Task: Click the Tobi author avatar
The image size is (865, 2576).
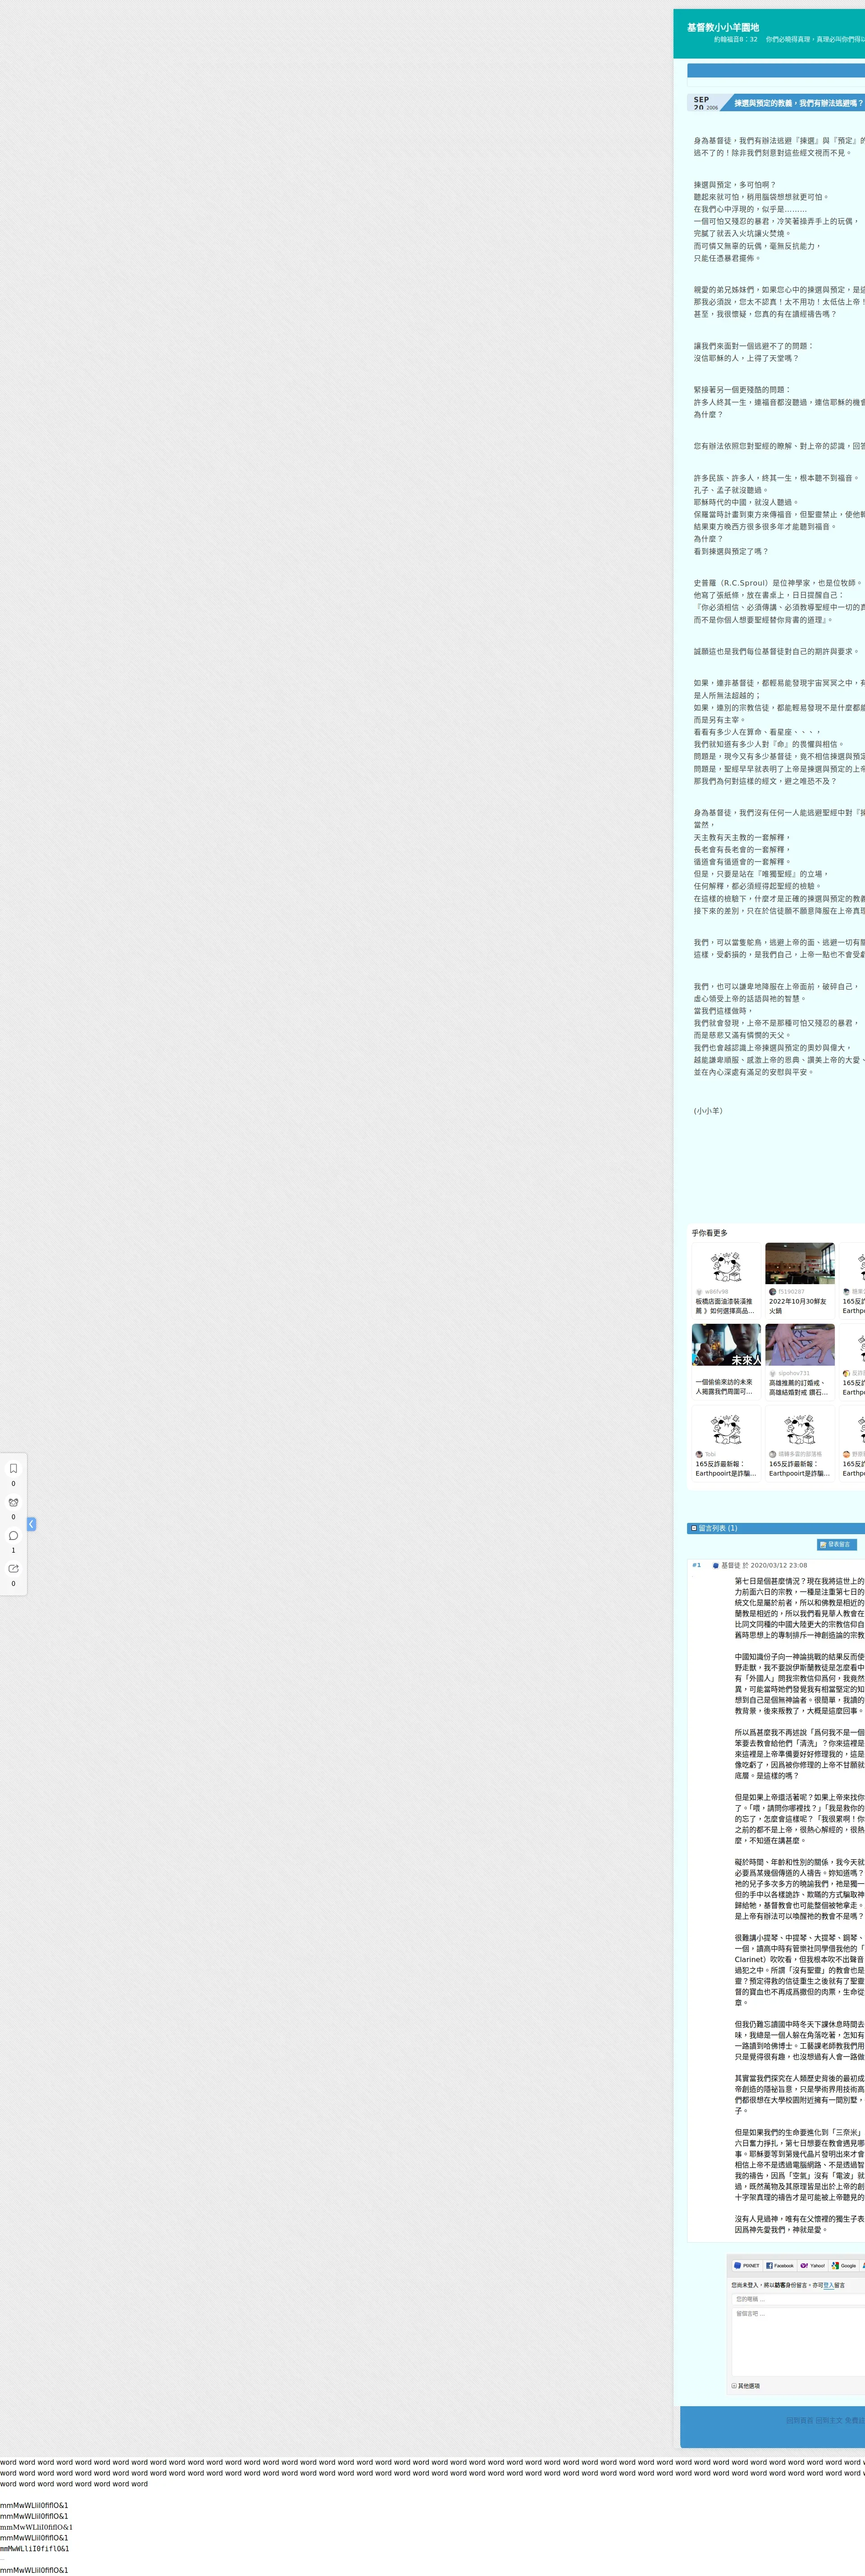Action: coord(699,1454)
